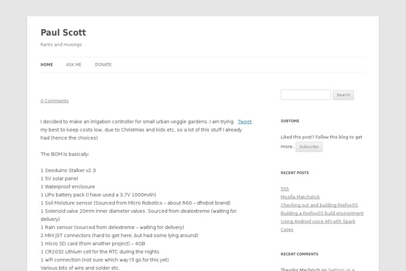Open Using Android voice API with Spark Cores
This screenshot has height=271, width=406.
tap(318, 225)
